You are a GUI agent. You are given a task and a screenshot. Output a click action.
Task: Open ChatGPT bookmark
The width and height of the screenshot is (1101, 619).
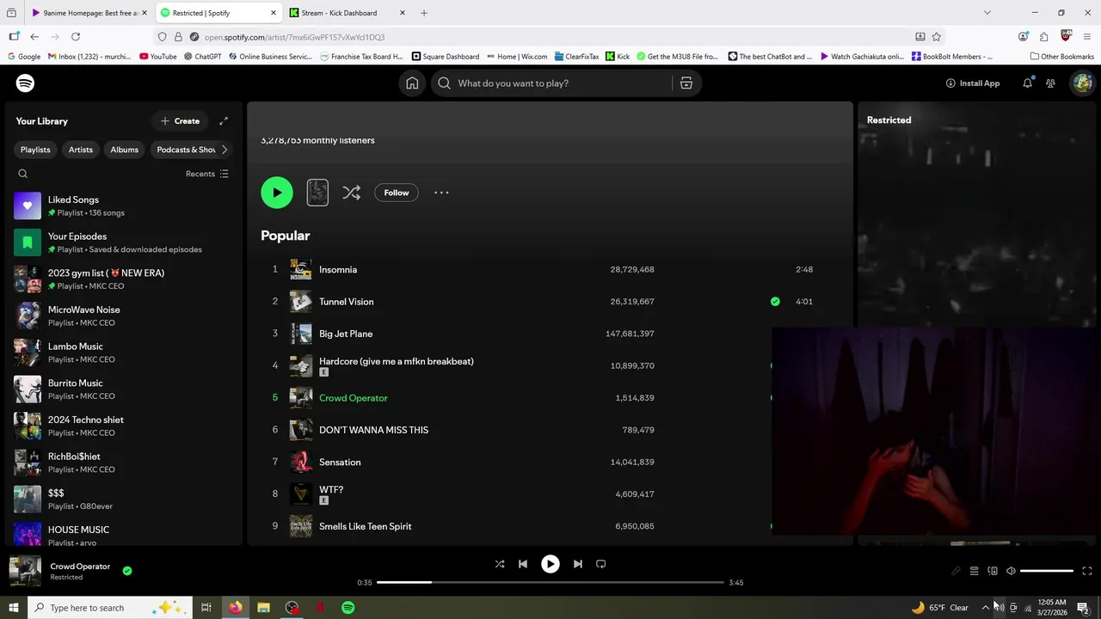202,57
